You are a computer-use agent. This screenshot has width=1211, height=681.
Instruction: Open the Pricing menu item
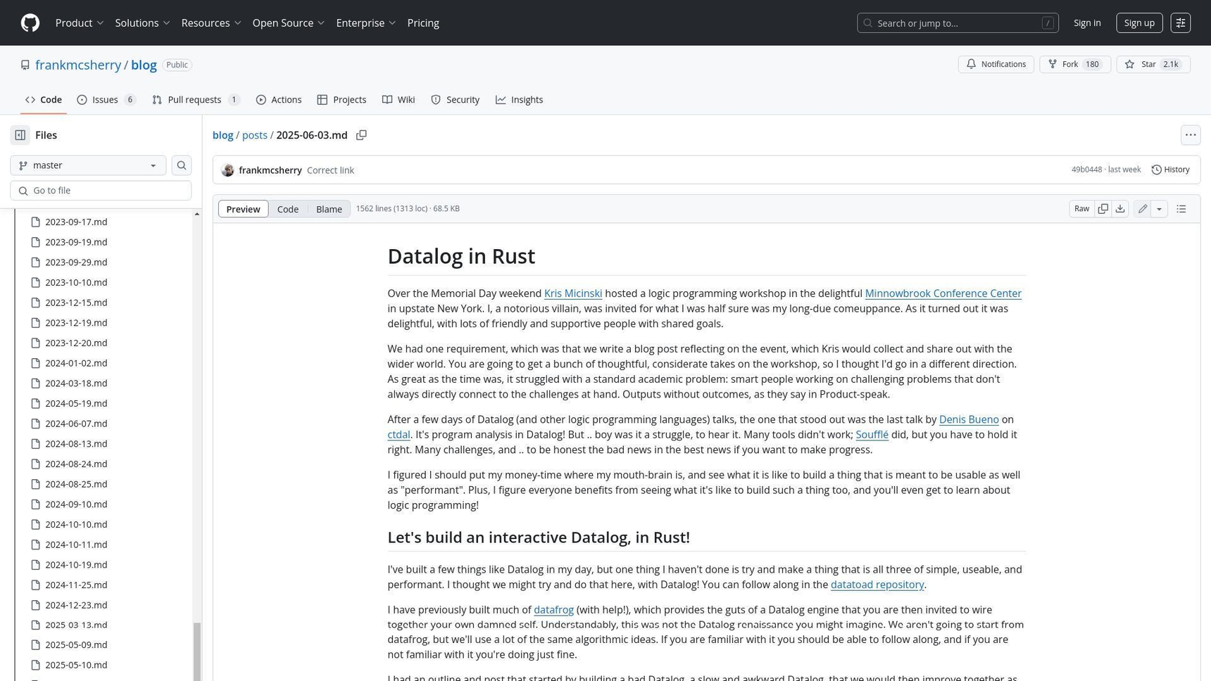[x=423, y=23]
